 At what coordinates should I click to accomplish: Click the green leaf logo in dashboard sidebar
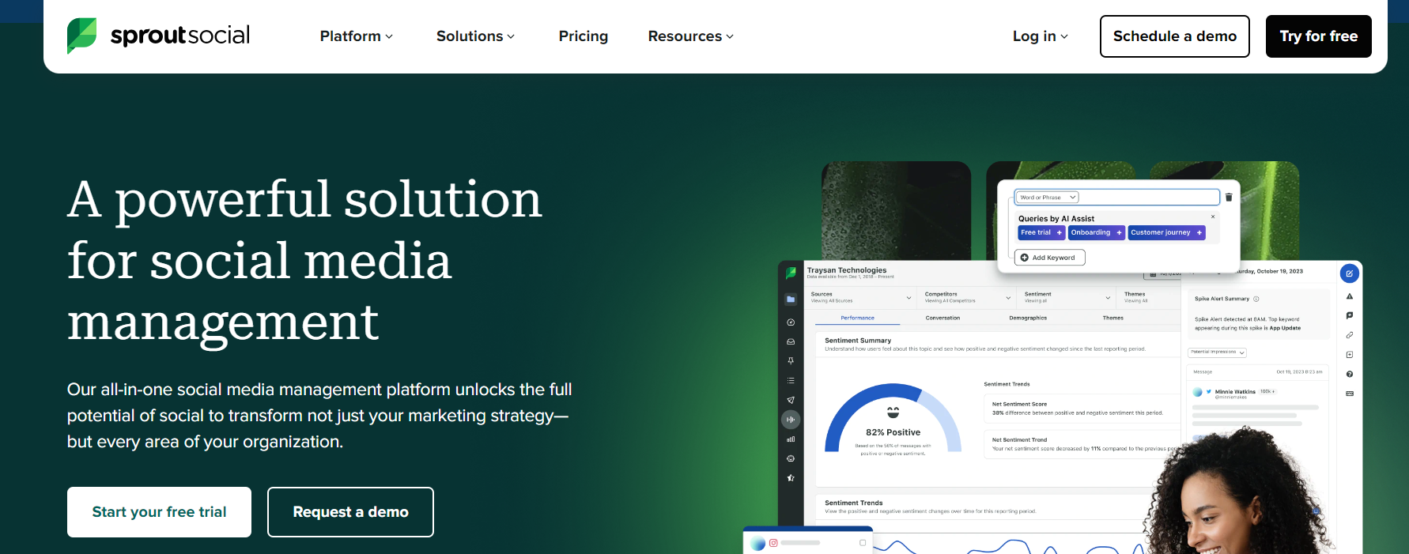(x=791, y=273)
